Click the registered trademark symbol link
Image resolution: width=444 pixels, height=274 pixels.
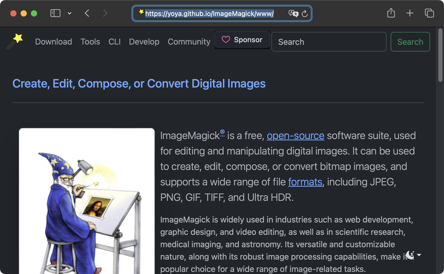[222, 132]
